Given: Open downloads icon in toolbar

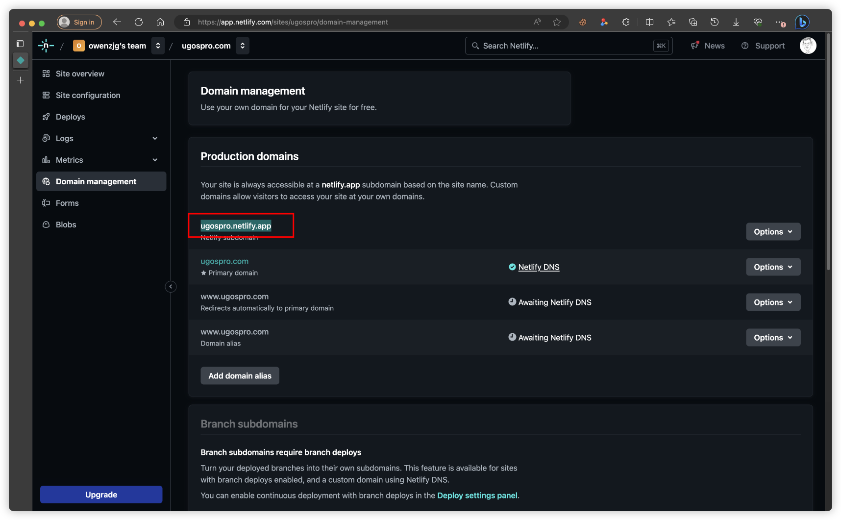Looking at the screenshot, I should tap(736, 22).
